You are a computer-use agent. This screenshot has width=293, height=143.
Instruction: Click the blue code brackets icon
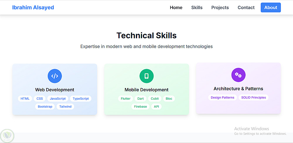(x=55, y=76)
